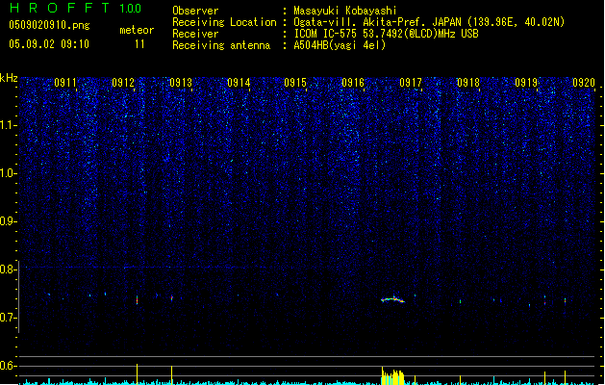Click the meteor count 11
The width and height of the screenshot is (605, 385).
139,44
